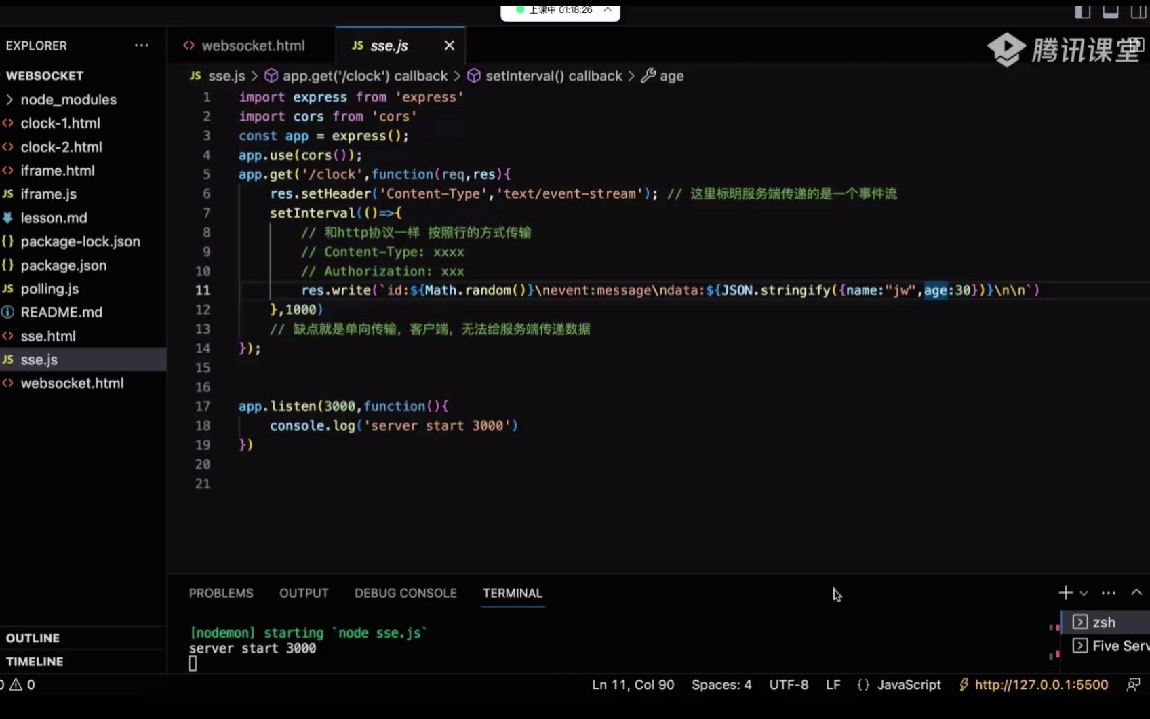Open terminal more actions via ellipsis icon
Viewport: 1150px width, 719px height.
click(1107, 592)
